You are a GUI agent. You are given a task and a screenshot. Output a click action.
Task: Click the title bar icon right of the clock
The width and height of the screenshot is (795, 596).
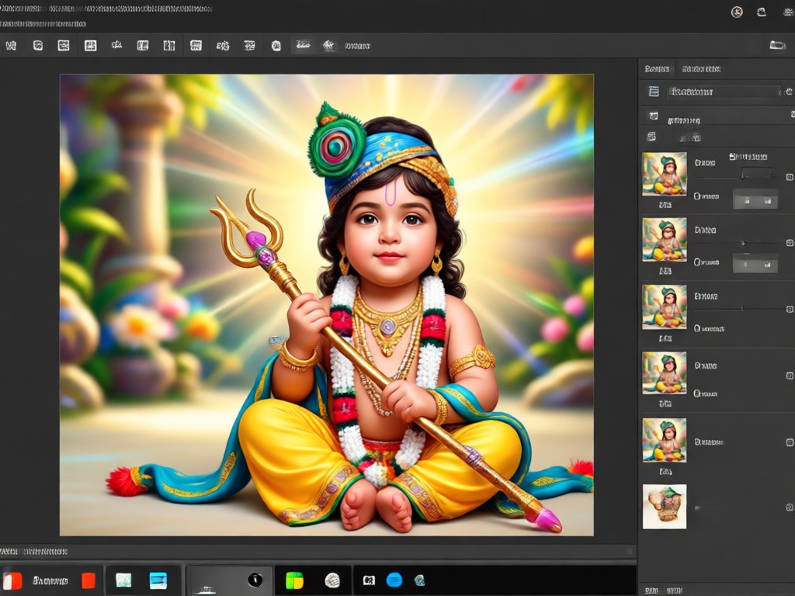(x=762, y=12)
